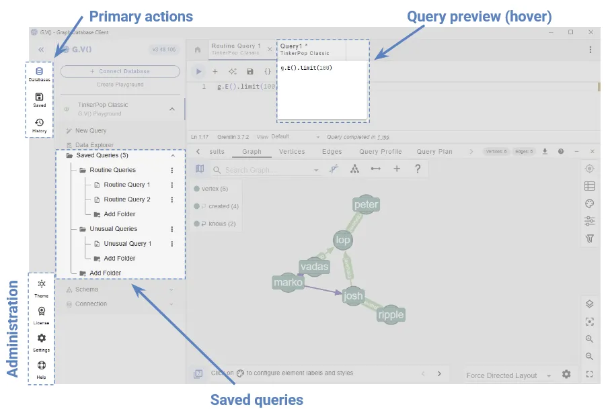Open the graph filter funnel icon
The image size is (612, 409).
tap(589, 238)
